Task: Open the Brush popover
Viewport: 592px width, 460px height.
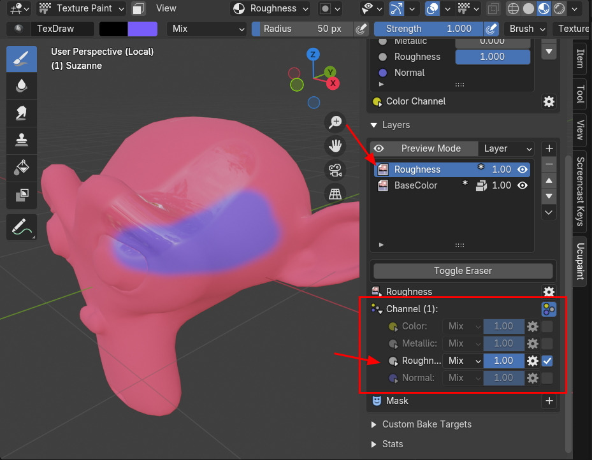Action: (527, 29)
